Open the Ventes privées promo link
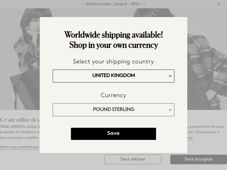This screenshot has height=170, width=227. coord(113,4)
